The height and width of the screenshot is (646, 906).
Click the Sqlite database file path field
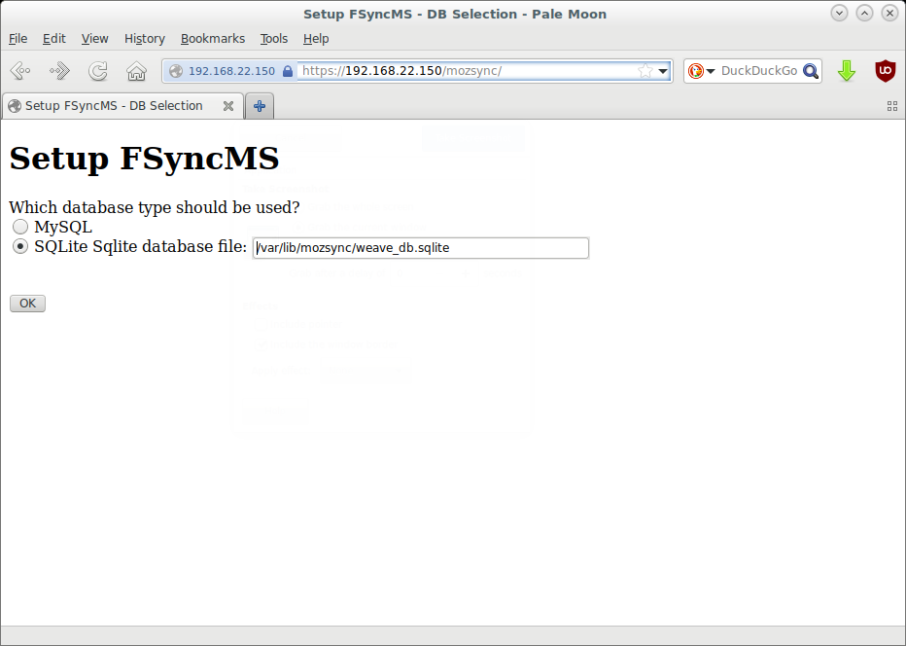[421, 248]
